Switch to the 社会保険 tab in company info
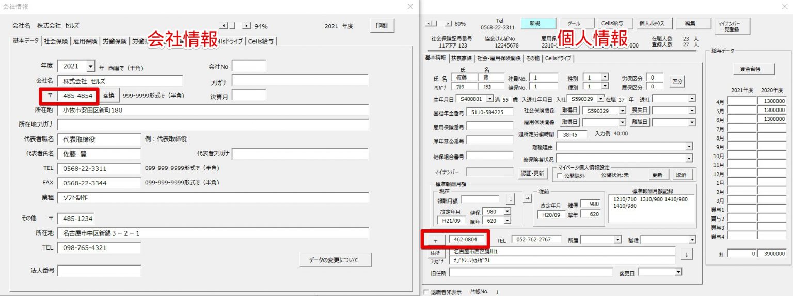793x296 pixels. click(56, 41)
